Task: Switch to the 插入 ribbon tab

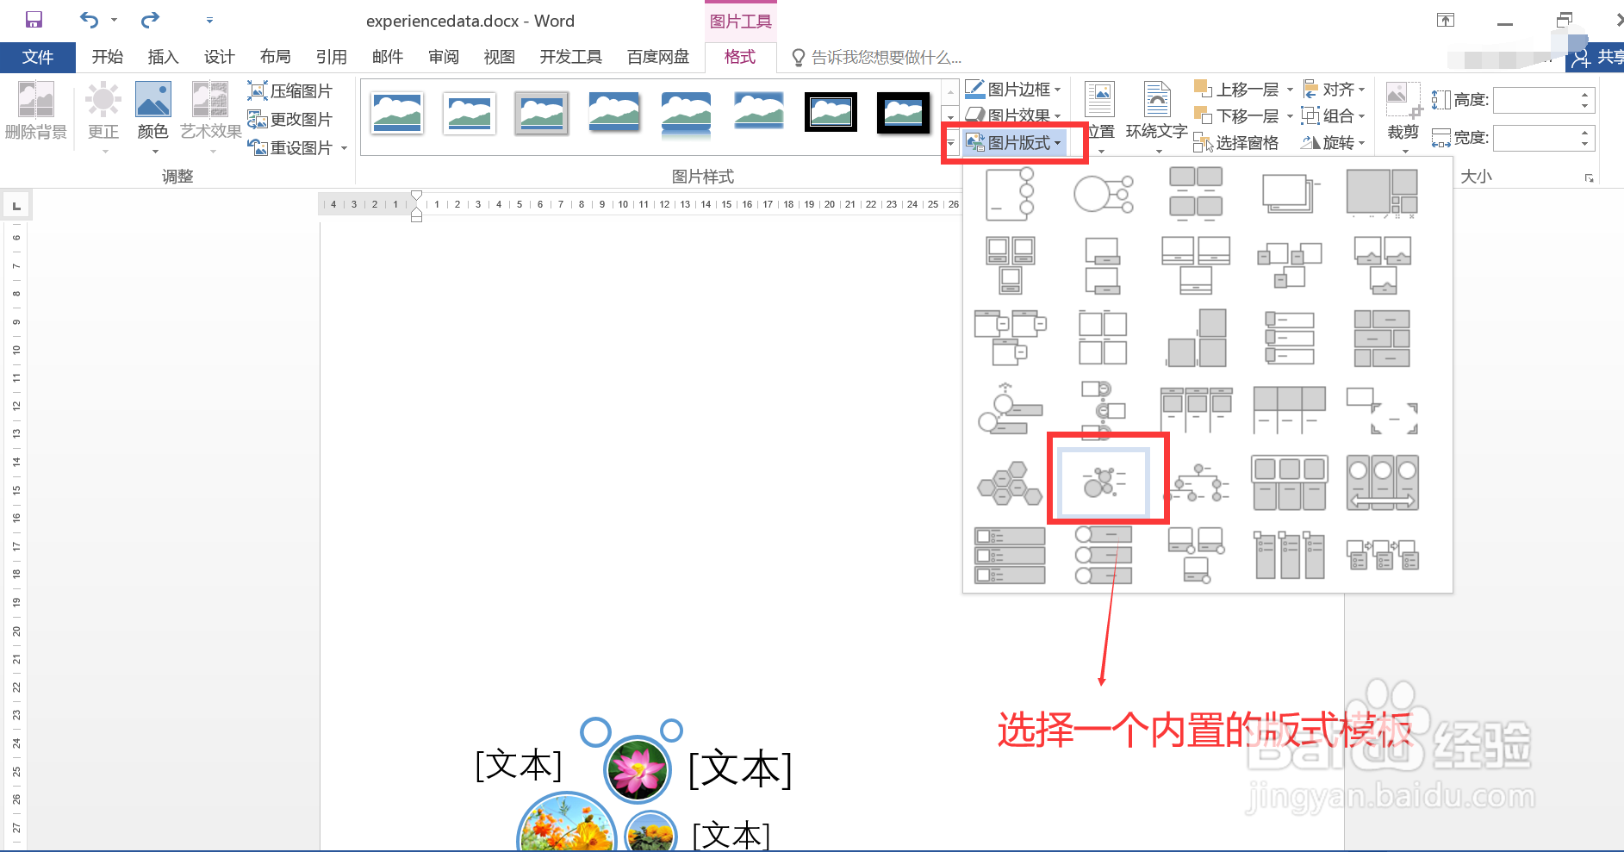Action: [x=162, y=57]
